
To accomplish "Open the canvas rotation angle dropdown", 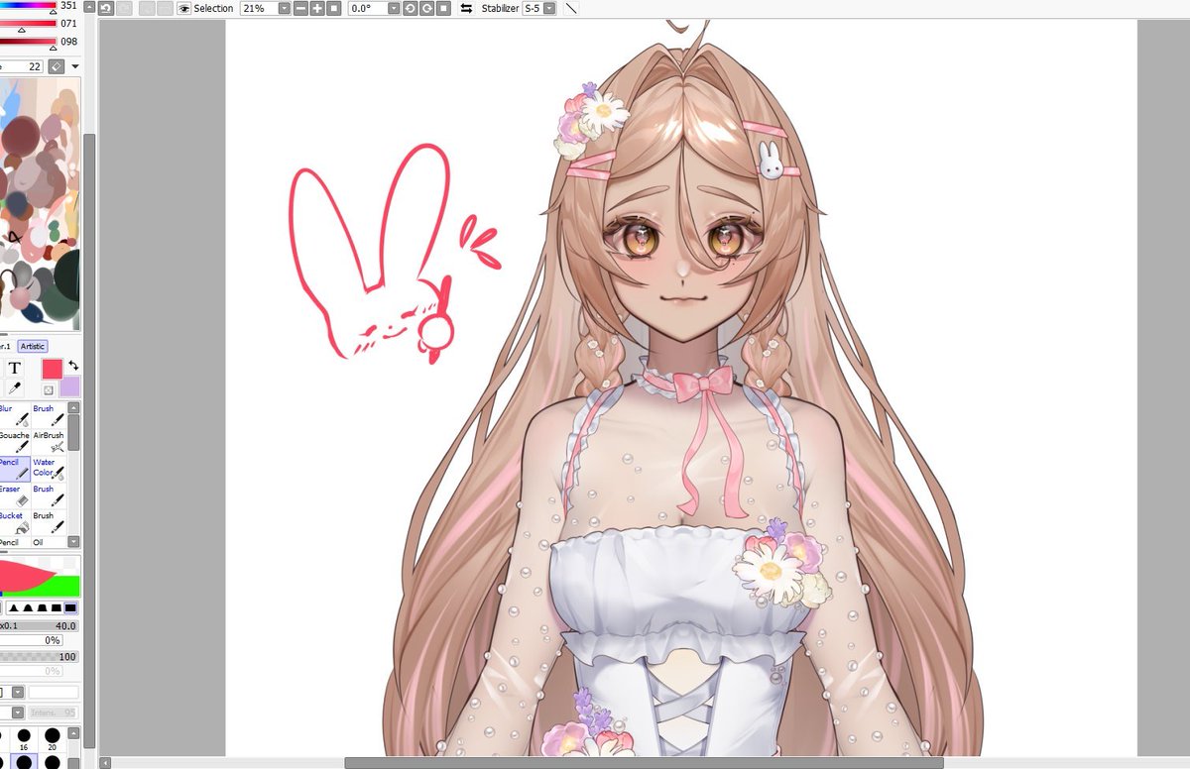I will (396, 8).
